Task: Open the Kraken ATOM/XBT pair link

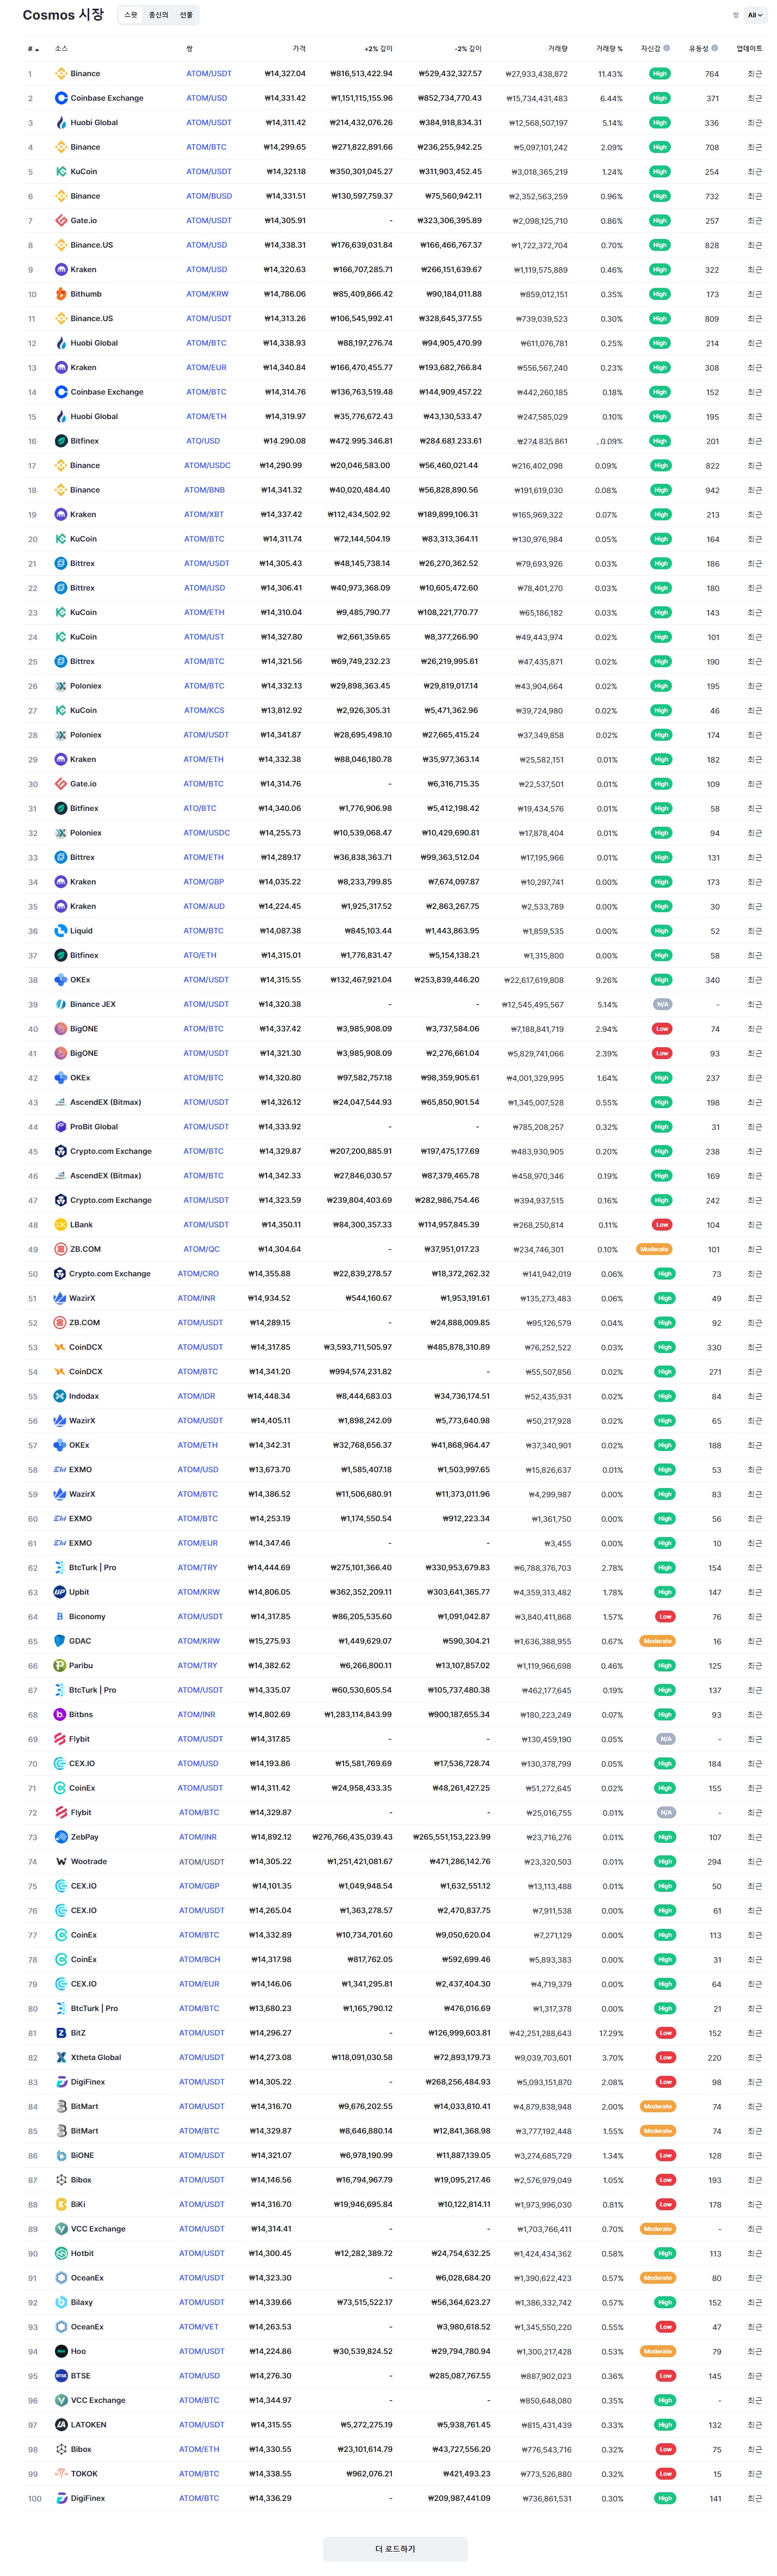Action: click(204, 515)
